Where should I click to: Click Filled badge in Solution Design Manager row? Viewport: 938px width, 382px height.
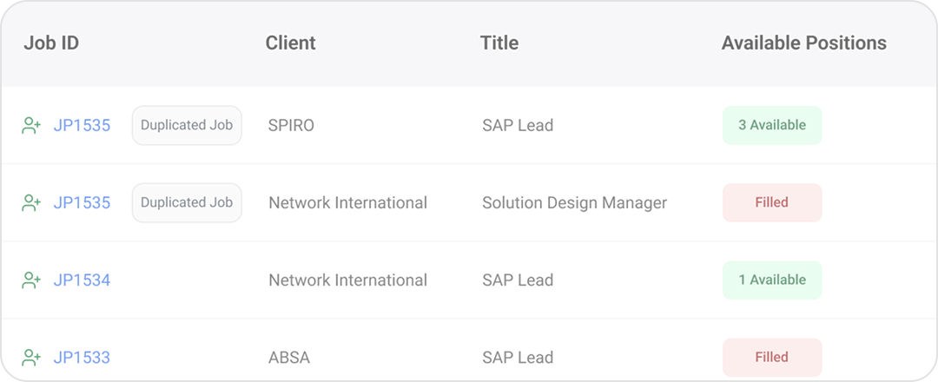click(x=772, y=202)
